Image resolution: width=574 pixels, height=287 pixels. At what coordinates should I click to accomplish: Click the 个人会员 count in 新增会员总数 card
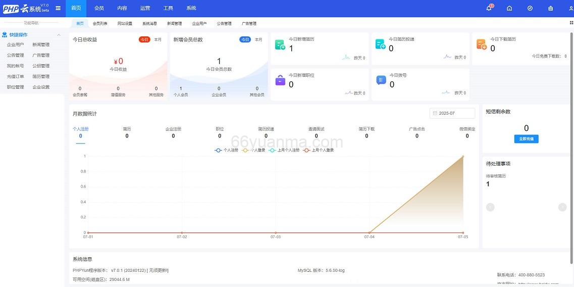point(181,88)
